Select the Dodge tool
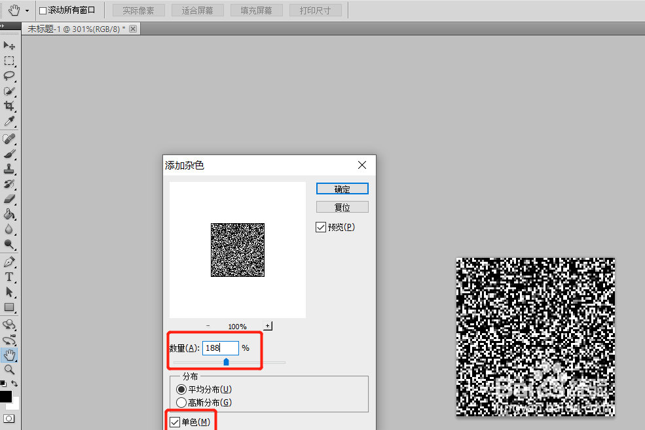Viewport: 645px width, 430px height. 9,245
